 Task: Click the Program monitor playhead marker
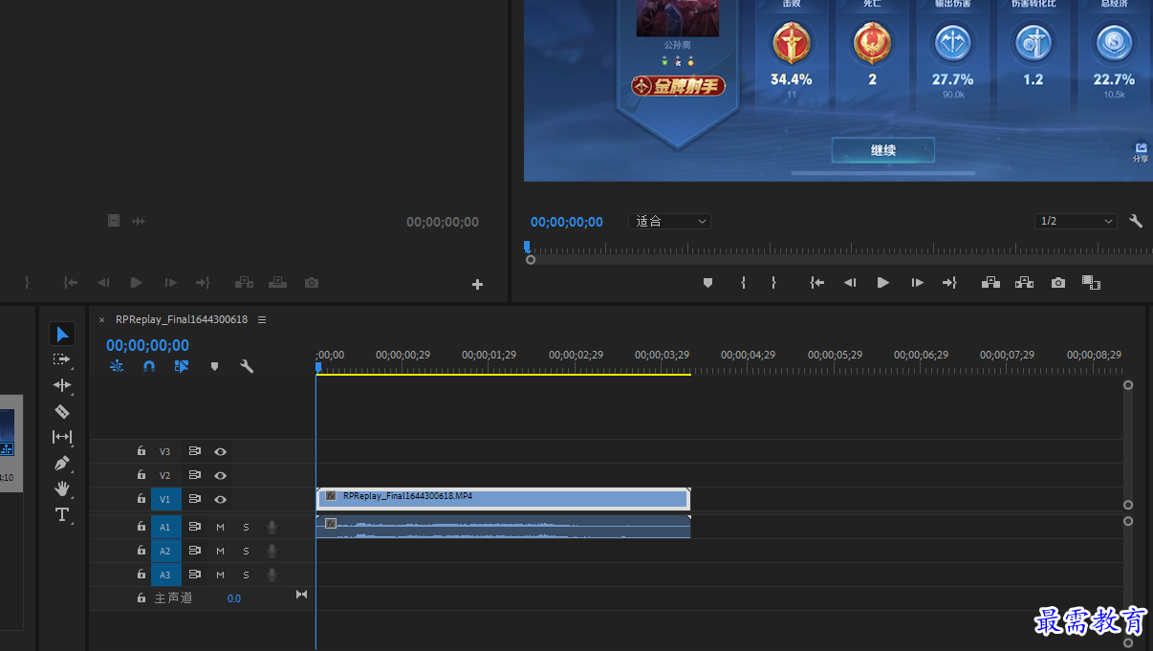point(527,247)
